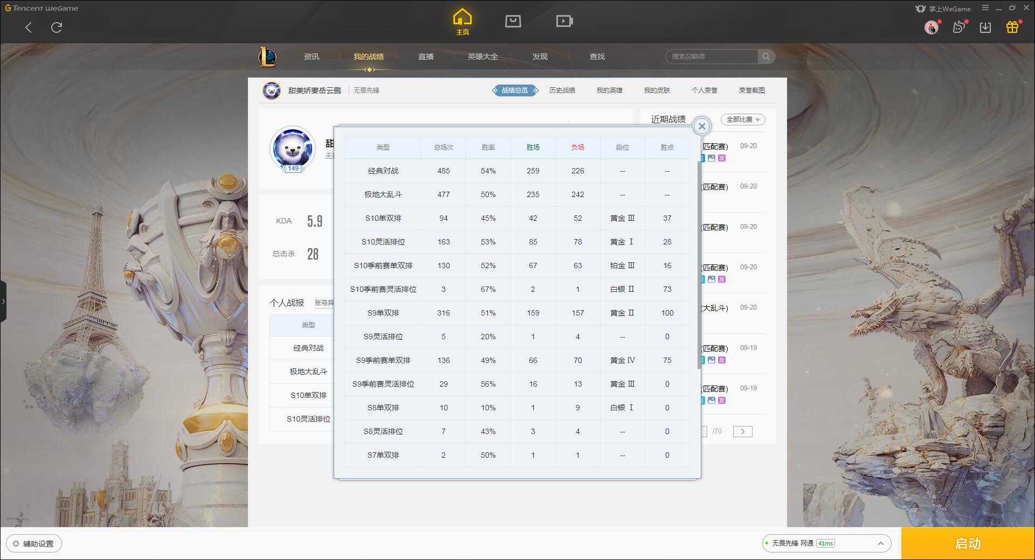This screenshot has height=560, width=1035.
Task: Click the 胜率 column header
Action: tap(488, 148)
